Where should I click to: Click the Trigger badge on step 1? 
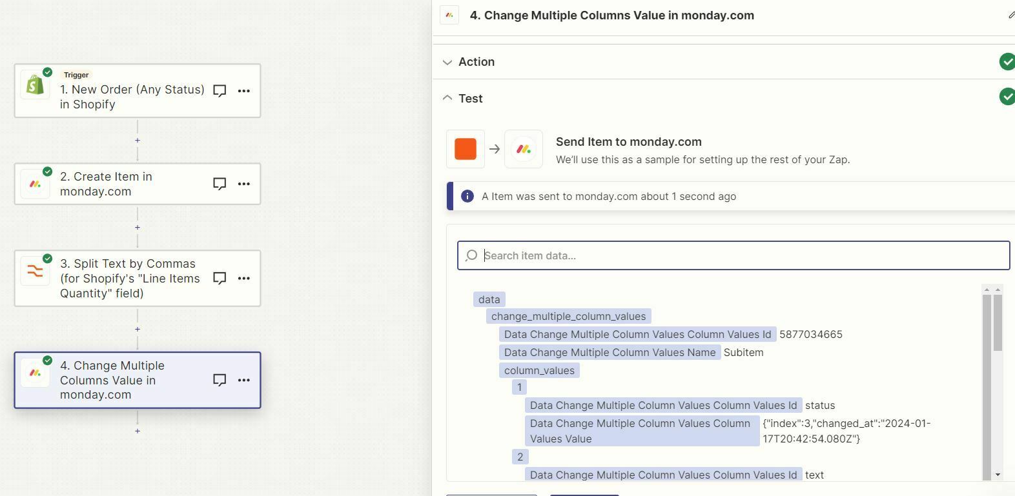point(76,75)
